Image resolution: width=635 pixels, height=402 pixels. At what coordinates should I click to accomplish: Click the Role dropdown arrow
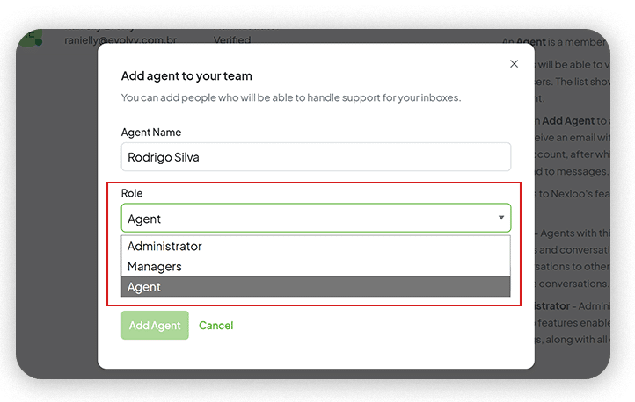501,218
